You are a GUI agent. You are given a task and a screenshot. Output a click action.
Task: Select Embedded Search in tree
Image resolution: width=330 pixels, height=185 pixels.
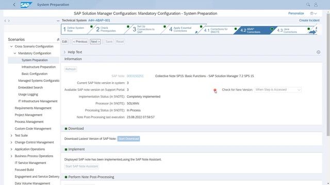(30, 87)
